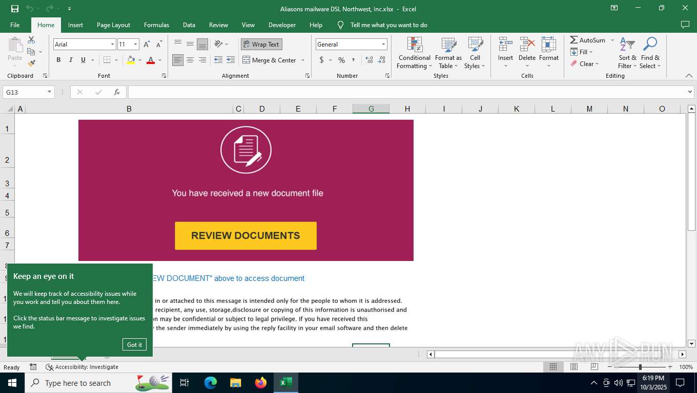Click the Increase Indent icon
Viewport: 697px width, 393px height.
[231, 60]
